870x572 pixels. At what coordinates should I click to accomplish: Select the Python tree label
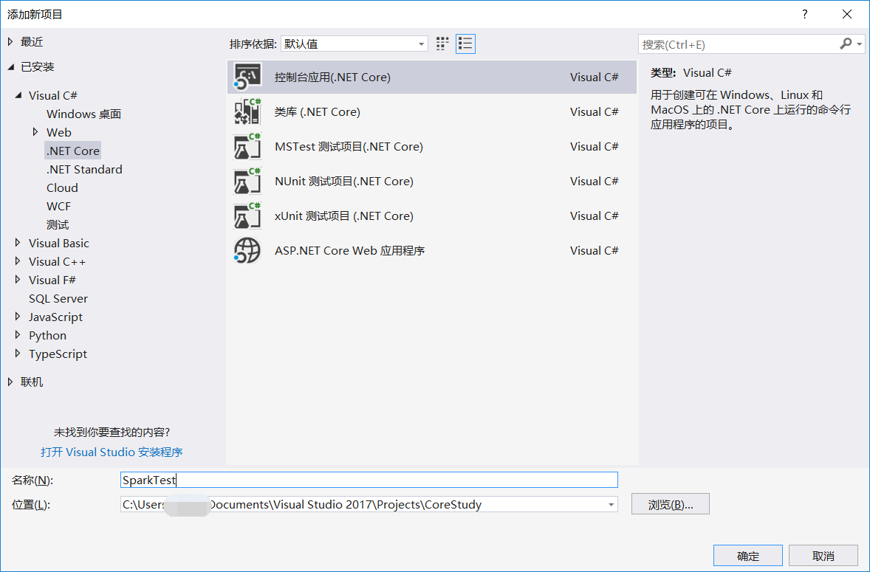tap(48, 336)
